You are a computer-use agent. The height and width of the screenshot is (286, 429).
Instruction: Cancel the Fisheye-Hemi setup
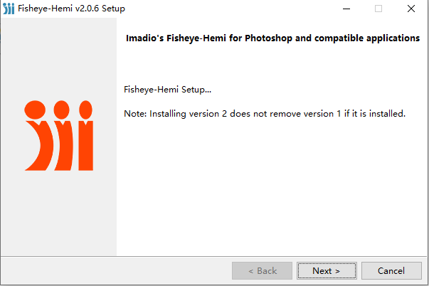391,270
